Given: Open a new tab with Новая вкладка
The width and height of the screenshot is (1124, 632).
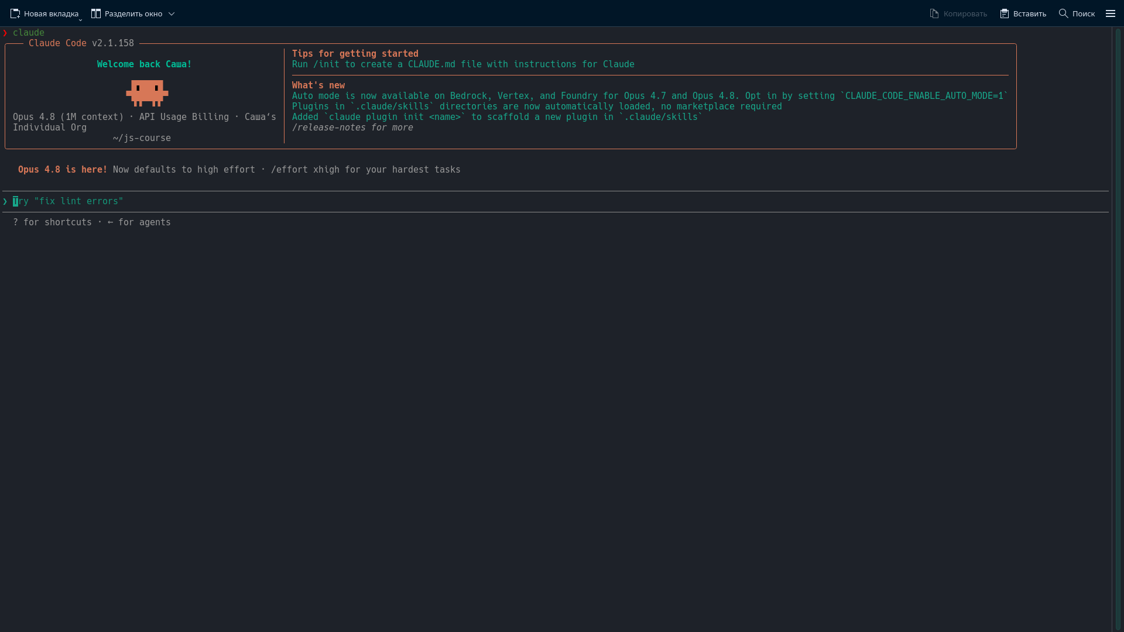Looking at the screenshot, I should pos(44,13).
